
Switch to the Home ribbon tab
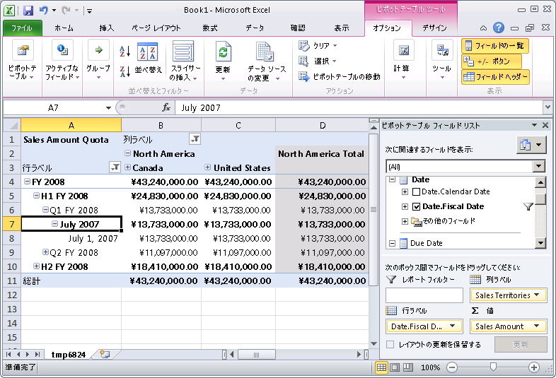click(64, 28)
